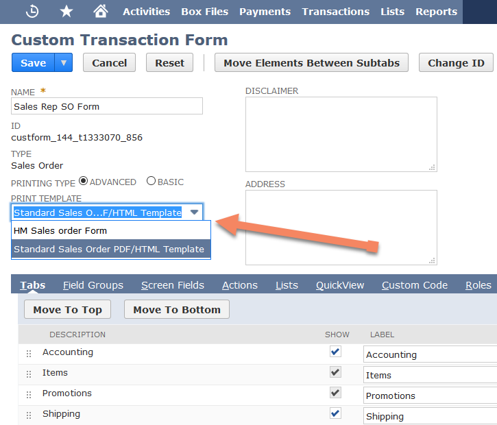Edit the Promotions label field
497x425 pixels.
click(x=430, y=396)
